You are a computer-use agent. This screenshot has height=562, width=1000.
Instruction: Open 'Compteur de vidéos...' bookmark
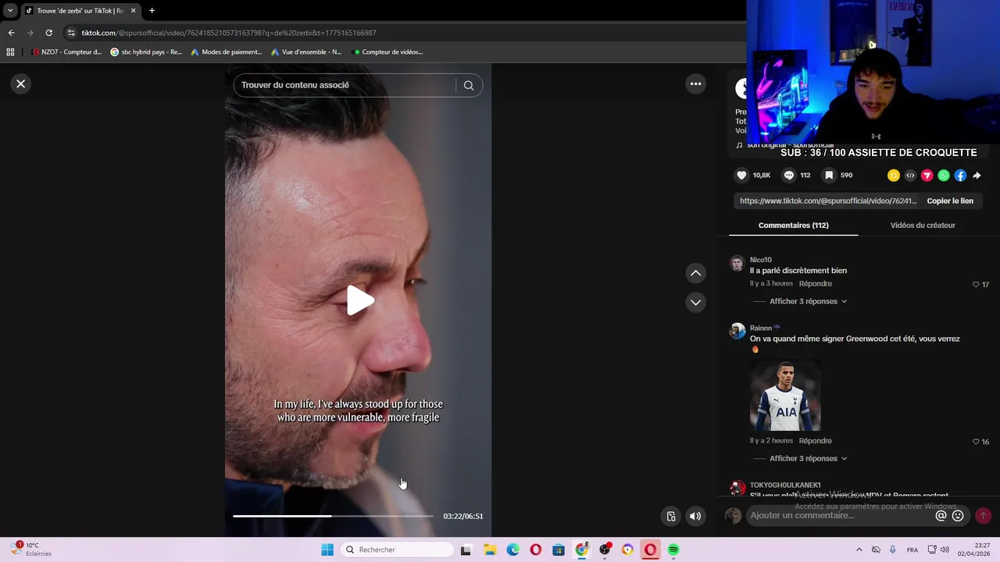[388, 52]
